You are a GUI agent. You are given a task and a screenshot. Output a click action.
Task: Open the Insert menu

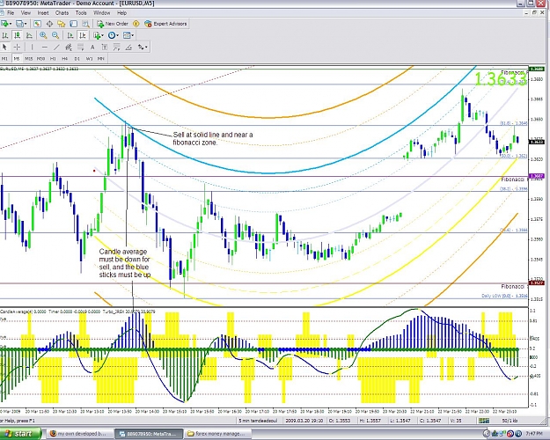pos(43,13)
